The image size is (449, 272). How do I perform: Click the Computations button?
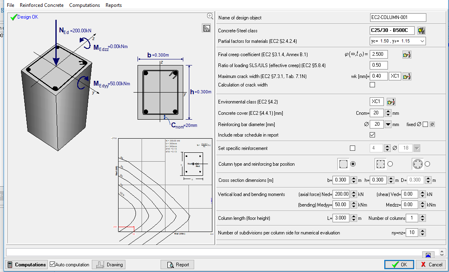tap(26, 265)
